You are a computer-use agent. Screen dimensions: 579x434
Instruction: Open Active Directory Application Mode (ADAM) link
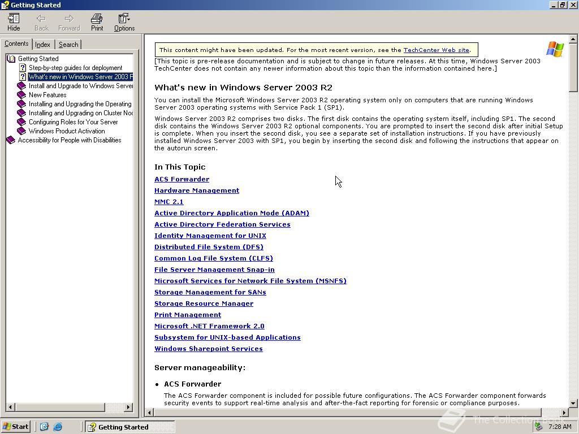tap(231, 213)
